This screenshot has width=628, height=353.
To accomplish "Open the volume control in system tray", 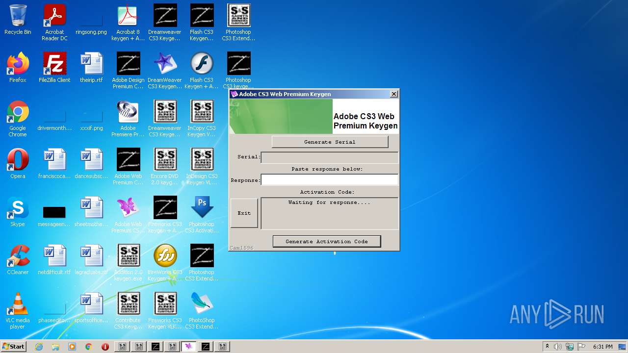I will [x=558, y=347].
